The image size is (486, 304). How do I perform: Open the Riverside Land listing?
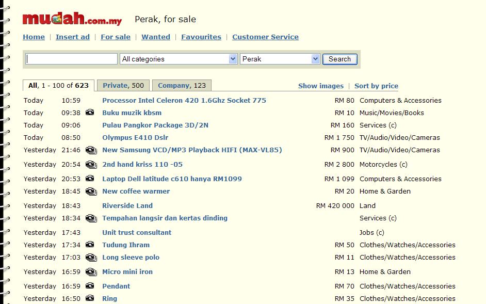click(127, 205)
